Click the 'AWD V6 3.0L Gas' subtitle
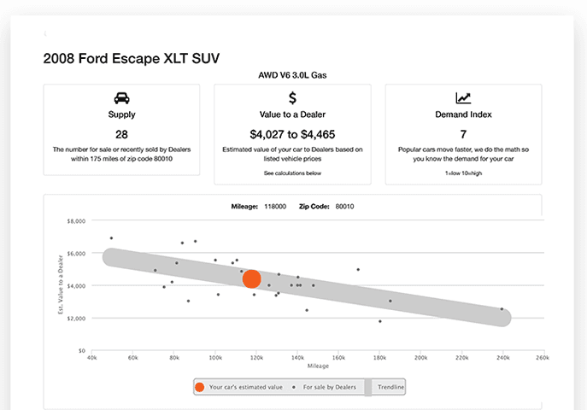The width and height of the screenshot is (587, 410). coord(292,75)
